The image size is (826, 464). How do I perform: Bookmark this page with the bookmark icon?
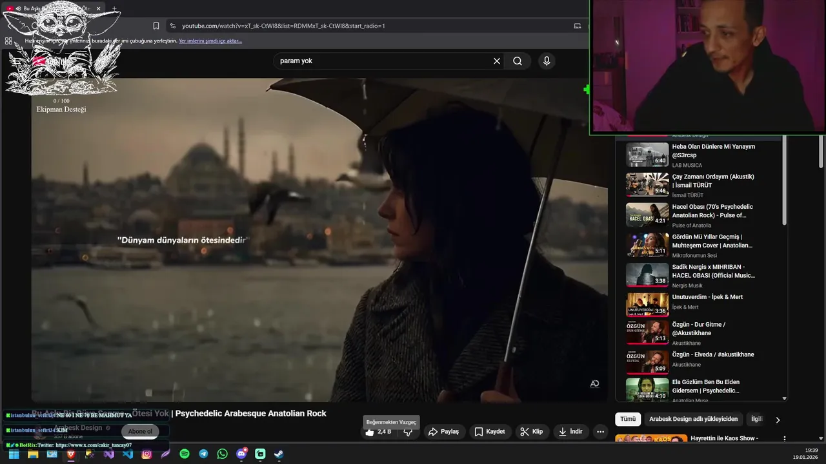coord(156,26)
